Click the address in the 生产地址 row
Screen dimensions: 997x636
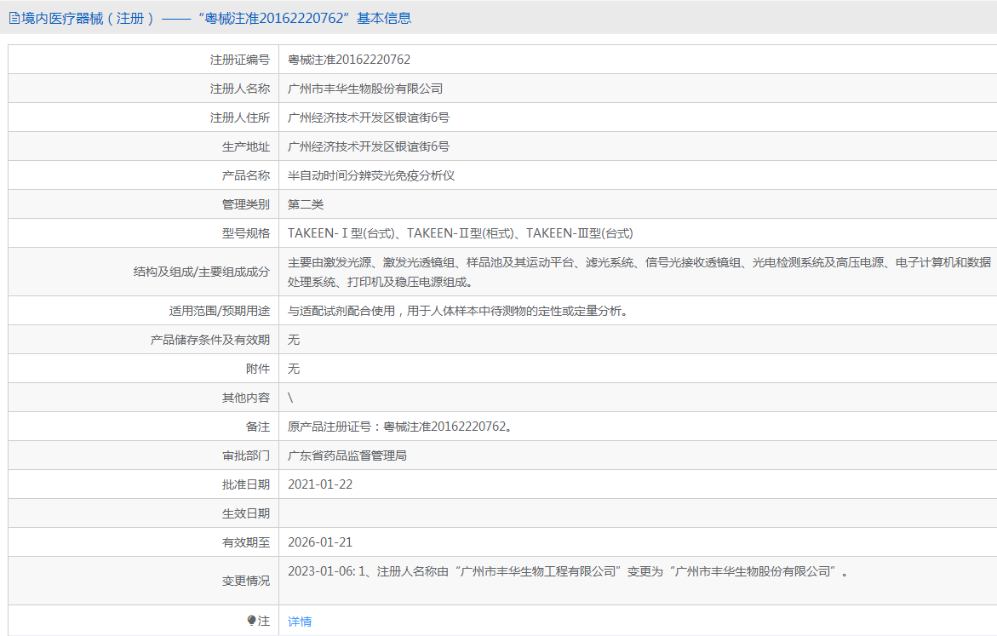[x=369, y=146]
